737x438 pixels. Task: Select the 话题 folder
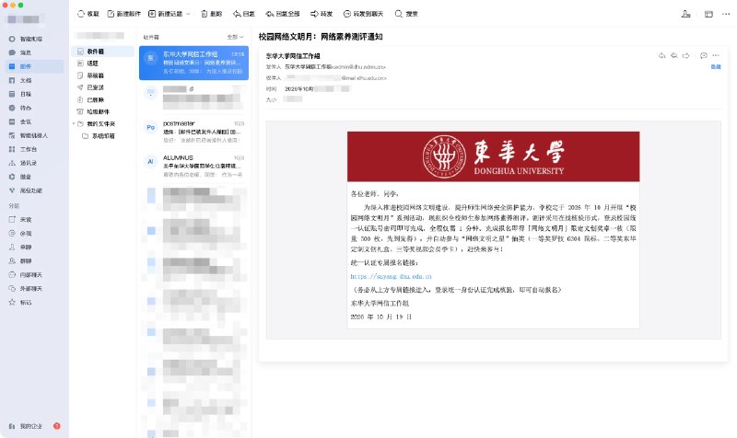click(x=102, y=63)
